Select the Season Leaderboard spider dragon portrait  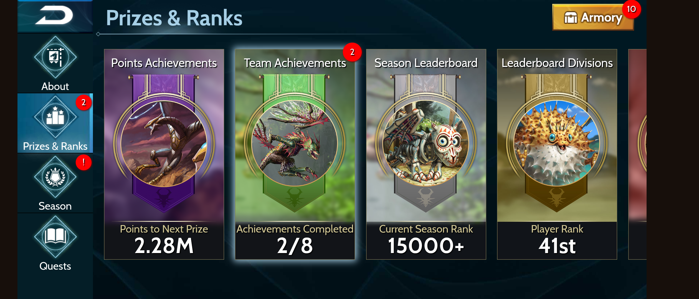426,143
